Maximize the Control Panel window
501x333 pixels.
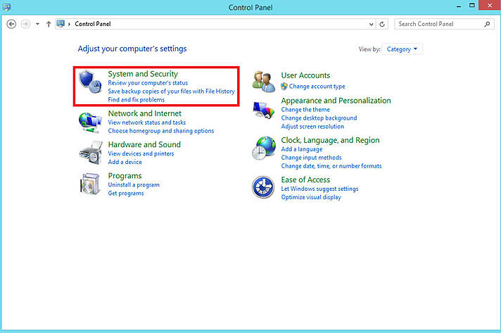tap(472, 6)
